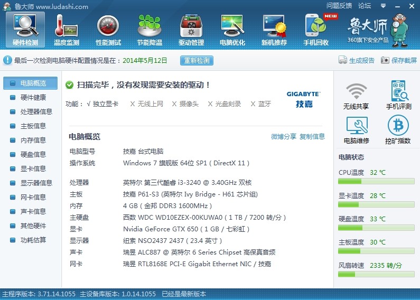Launch the 性能测试 performance test

(x=108, y=30)
